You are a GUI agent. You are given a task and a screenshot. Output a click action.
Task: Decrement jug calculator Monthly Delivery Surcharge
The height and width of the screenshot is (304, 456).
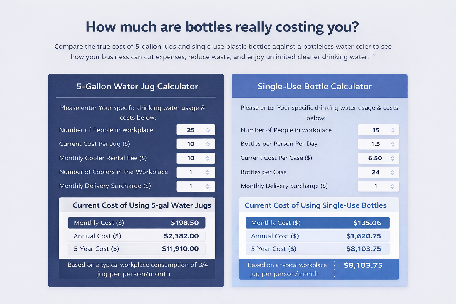point(207,188)
